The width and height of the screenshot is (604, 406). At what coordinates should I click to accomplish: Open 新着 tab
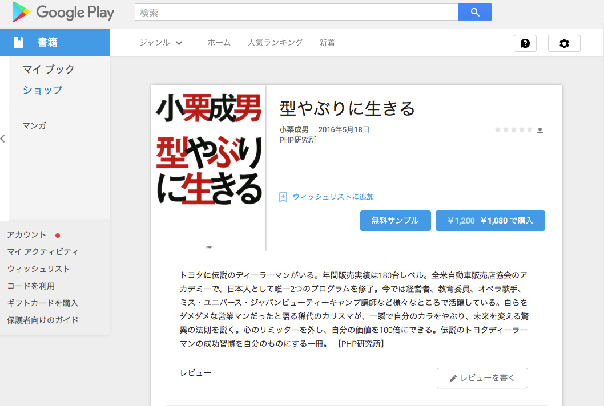tap(327, 43)
